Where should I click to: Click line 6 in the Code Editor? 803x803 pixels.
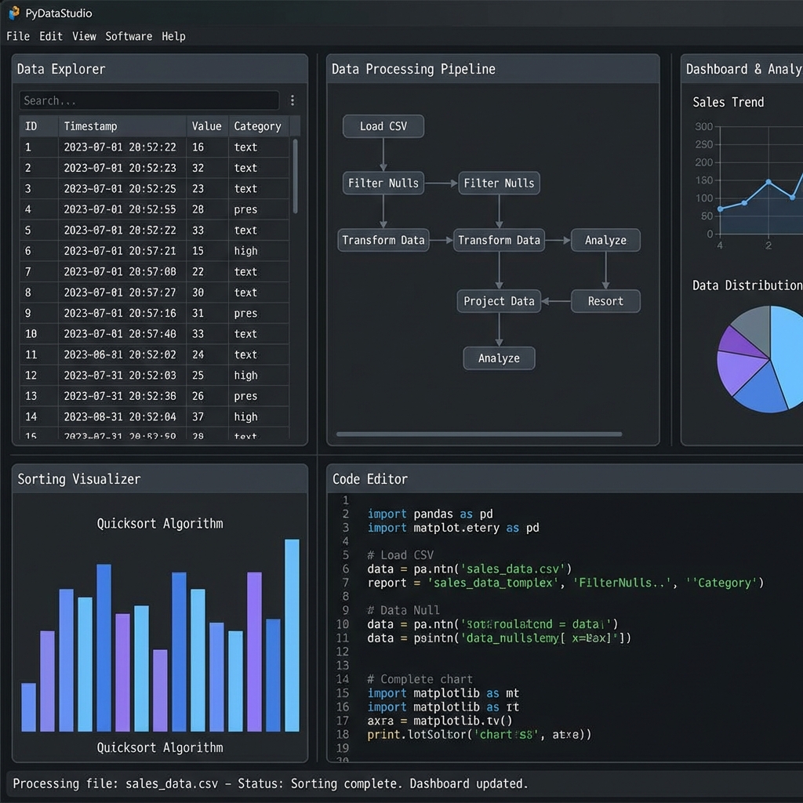point(469,569)
